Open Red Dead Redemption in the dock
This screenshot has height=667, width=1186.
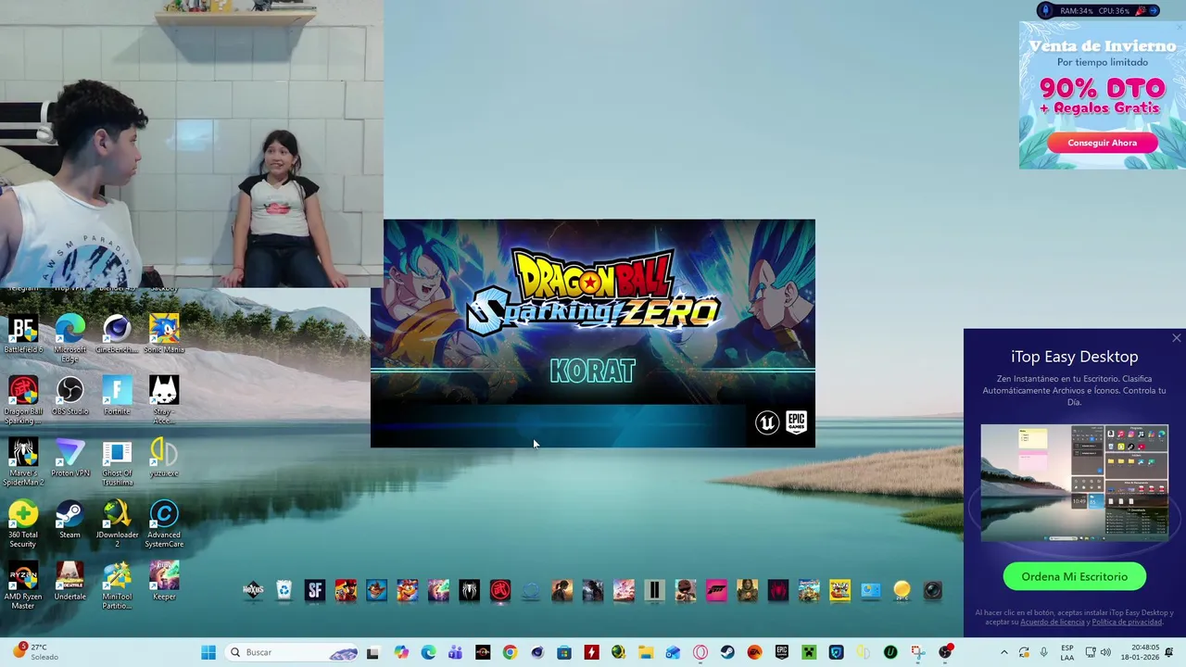click(346, 590)
